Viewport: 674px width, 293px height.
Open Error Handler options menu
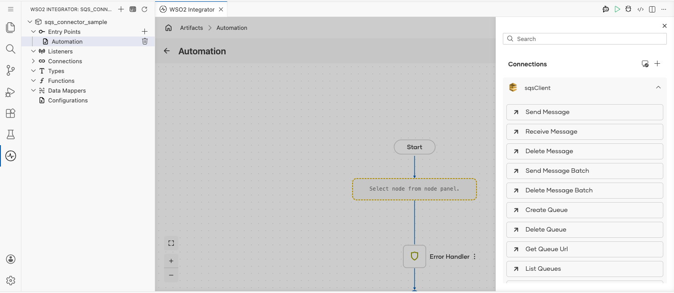tap(474, 256)
